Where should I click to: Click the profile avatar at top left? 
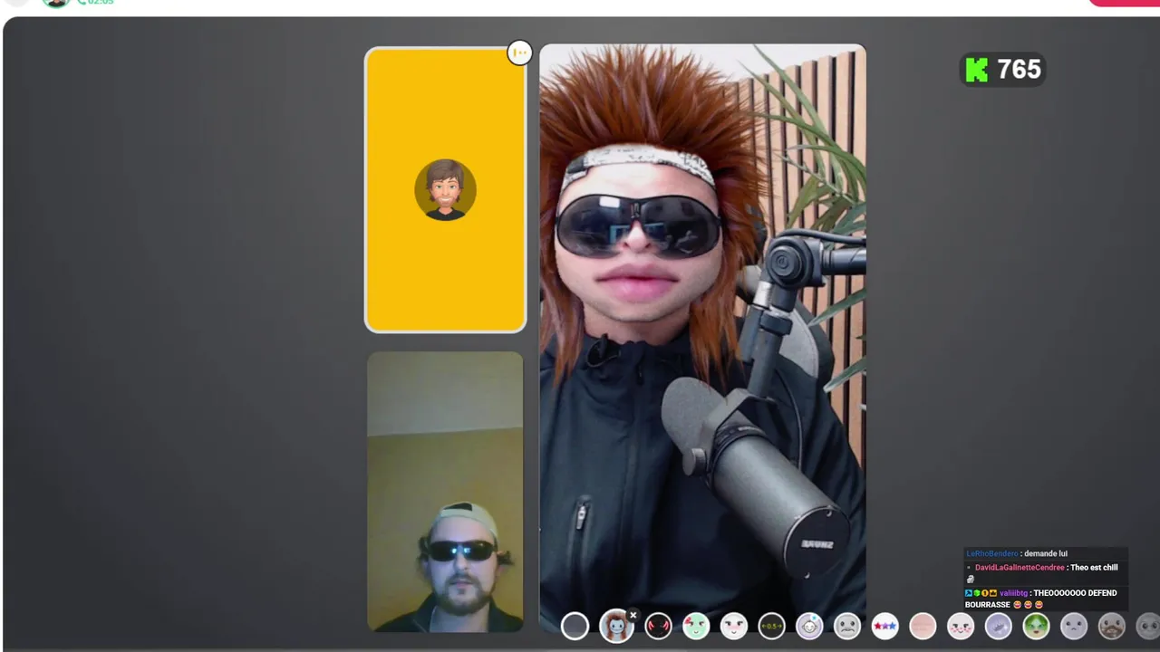(56, 3)
